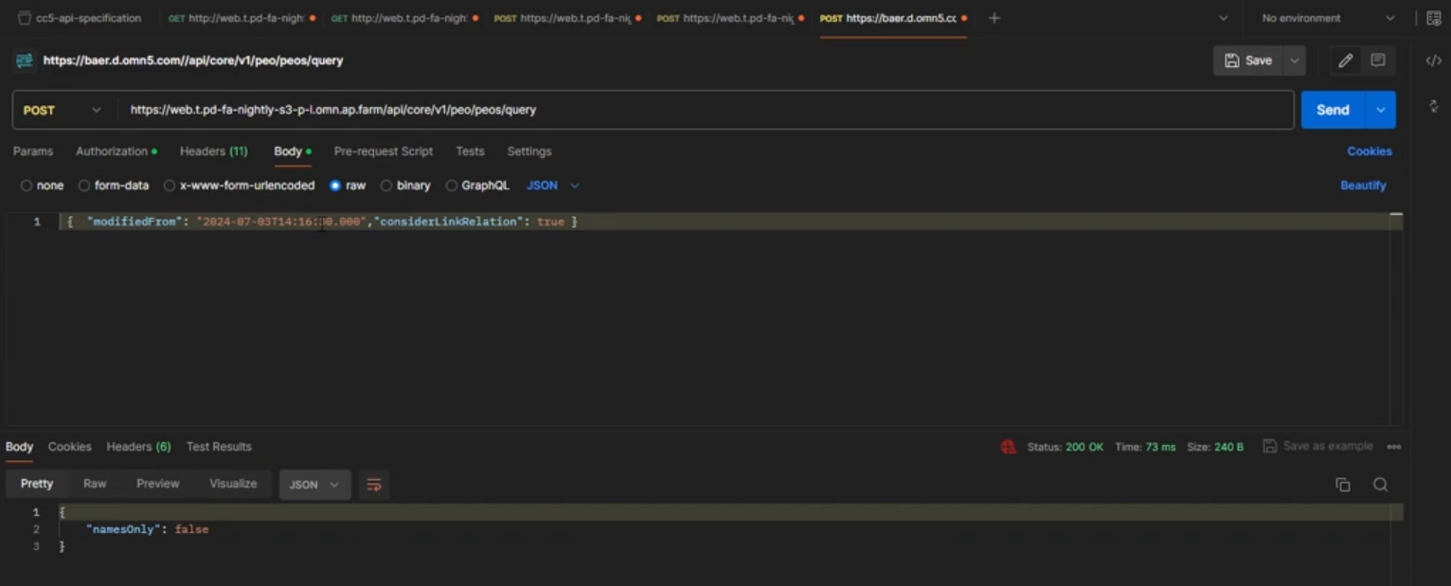The image size is (1451, 586).
Task: Click the Beautify link
Action: point(1363,186)
